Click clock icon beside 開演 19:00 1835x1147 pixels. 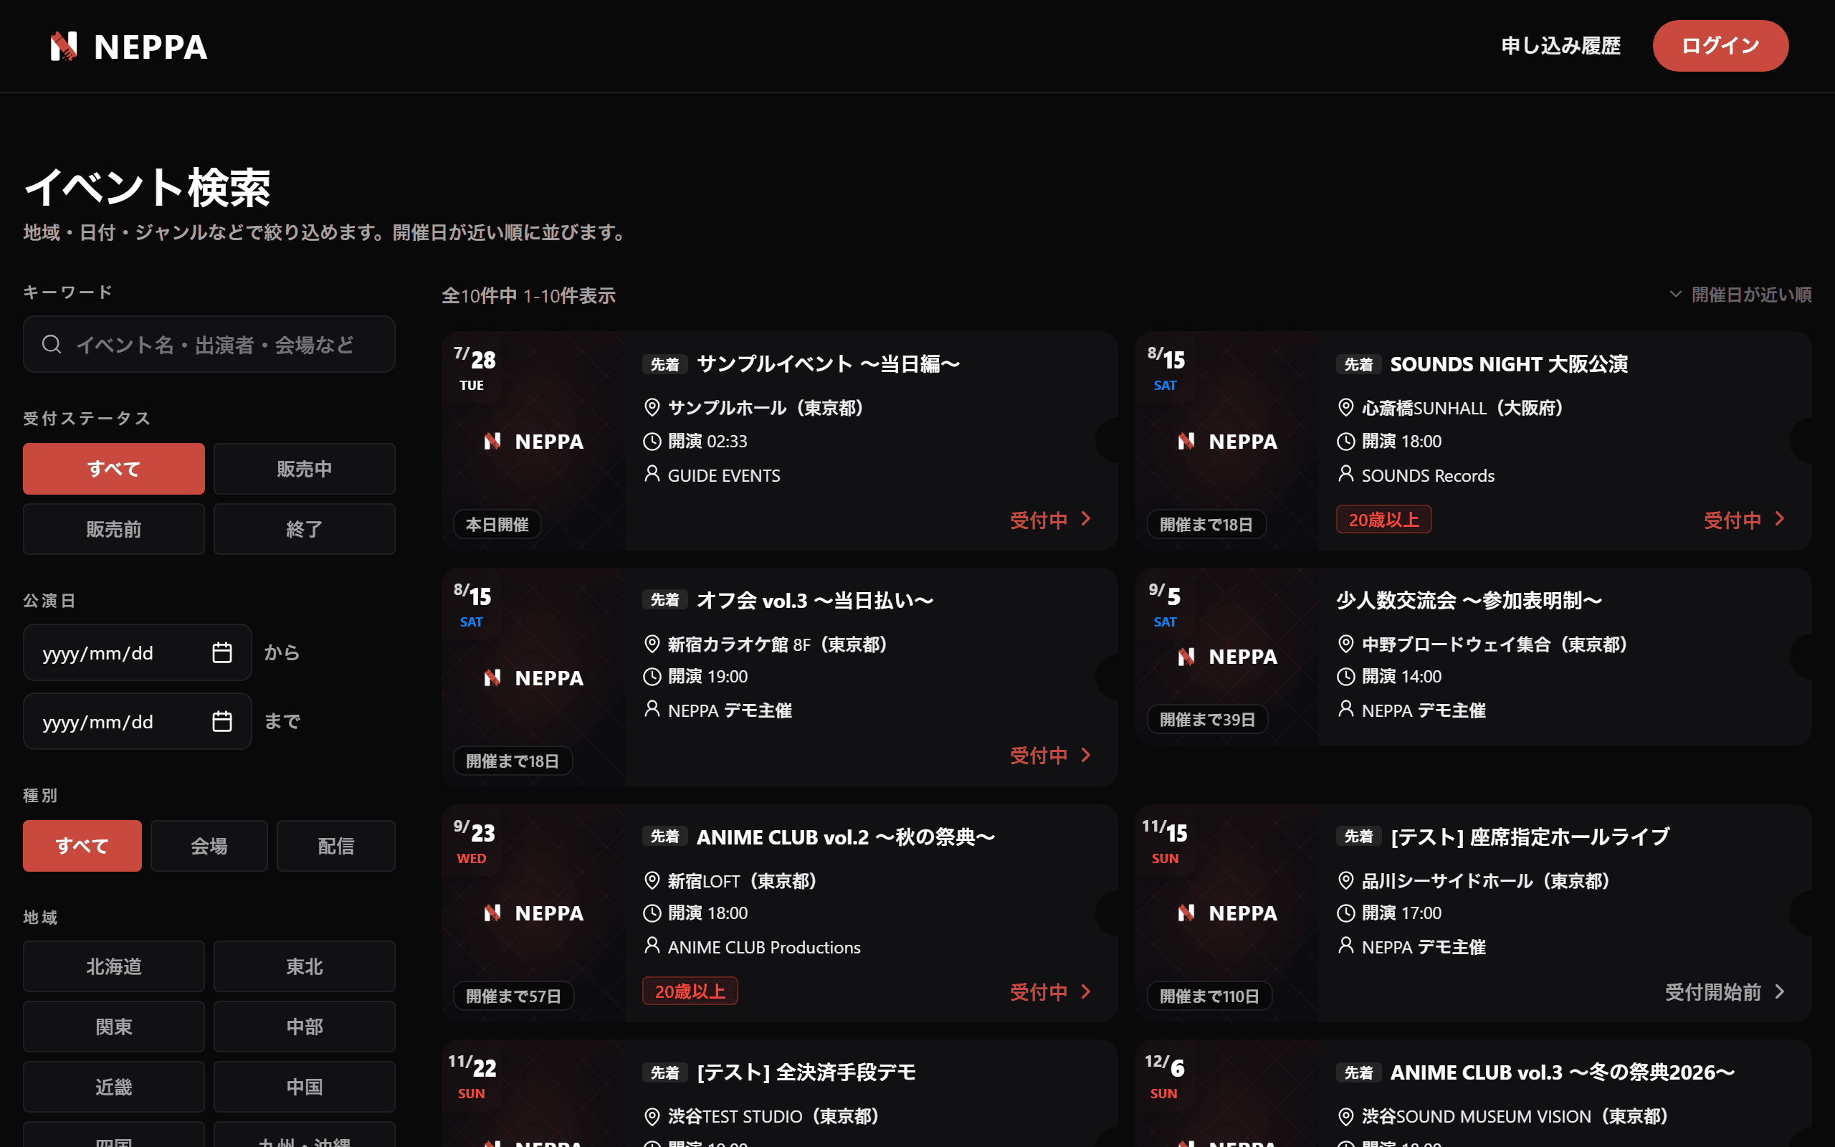point(652,676)
